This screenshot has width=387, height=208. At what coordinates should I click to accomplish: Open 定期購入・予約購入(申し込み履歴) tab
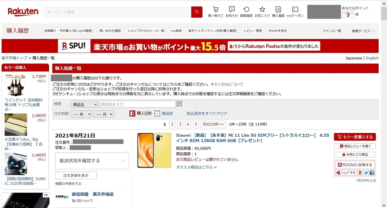68,31
